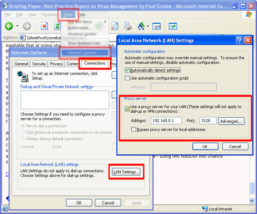Choose Windows Update in Tools menu
Image resolution: width=257 pixels, height=214 pixels.
pos(82,34)
